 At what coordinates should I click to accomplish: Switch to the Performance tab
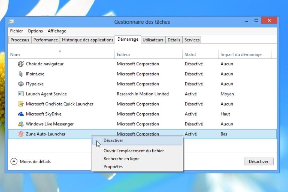pyautogui.click(x=45, y=40)
